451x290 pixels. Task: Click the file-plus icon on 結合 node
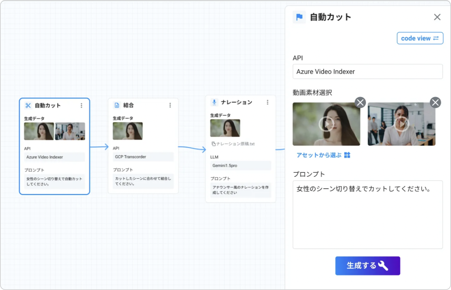[x=117, y=105]
